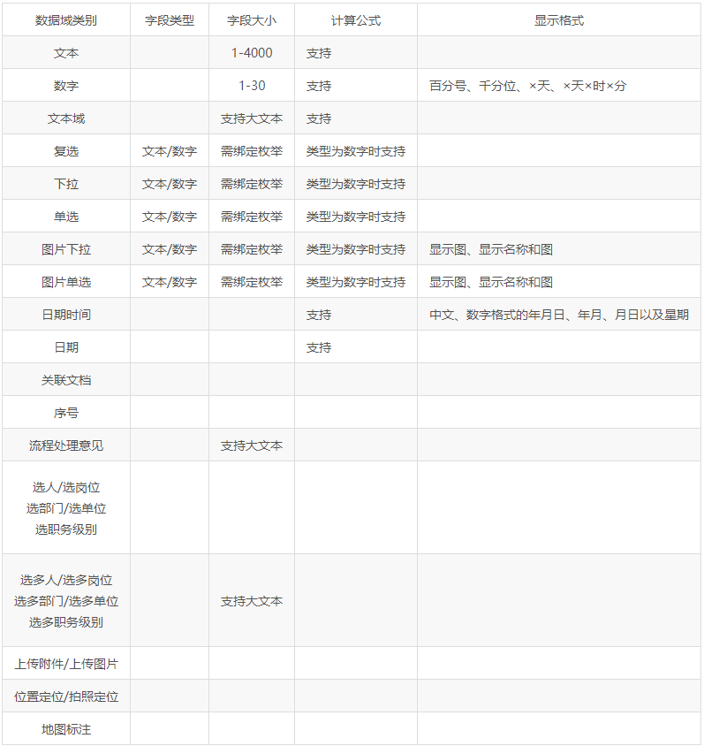Click 文本/数字 in the 复选 row
This screenshot has width=704, height=746.
point(170,152)
